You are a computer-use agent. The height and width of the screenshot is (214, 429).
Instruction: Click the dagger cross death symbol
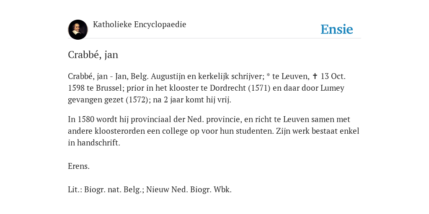point(315,76)
